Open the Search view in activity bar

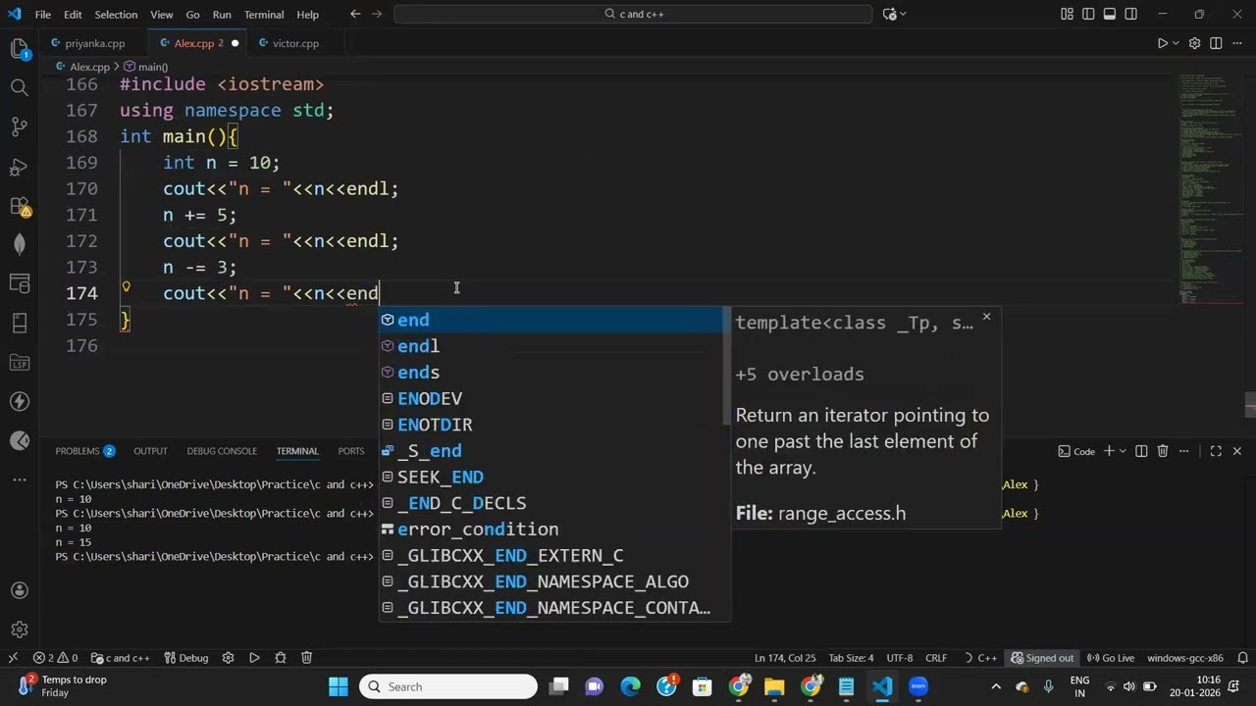pyautogui.click(x=19, y=87)
